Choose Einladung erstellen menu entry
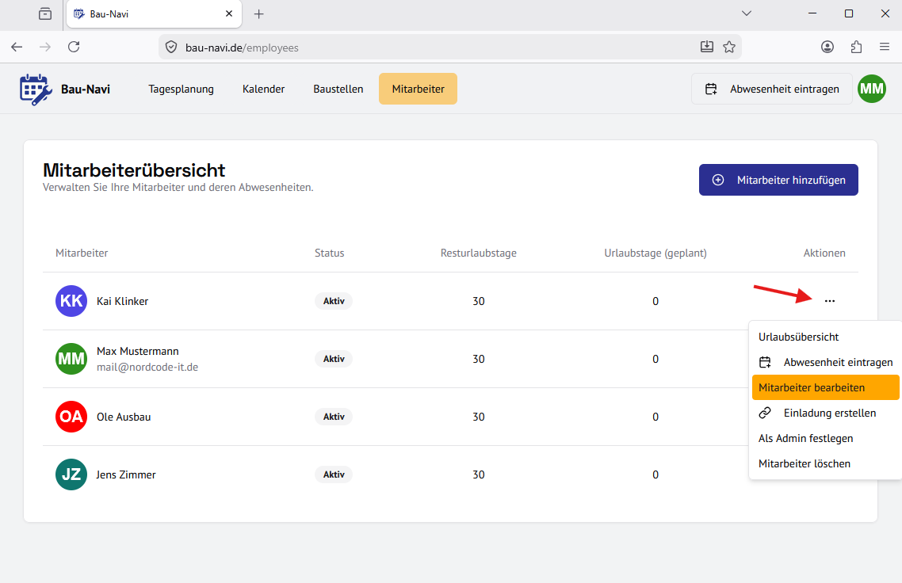This screenshot has width=902, height=583. [825, 413]
